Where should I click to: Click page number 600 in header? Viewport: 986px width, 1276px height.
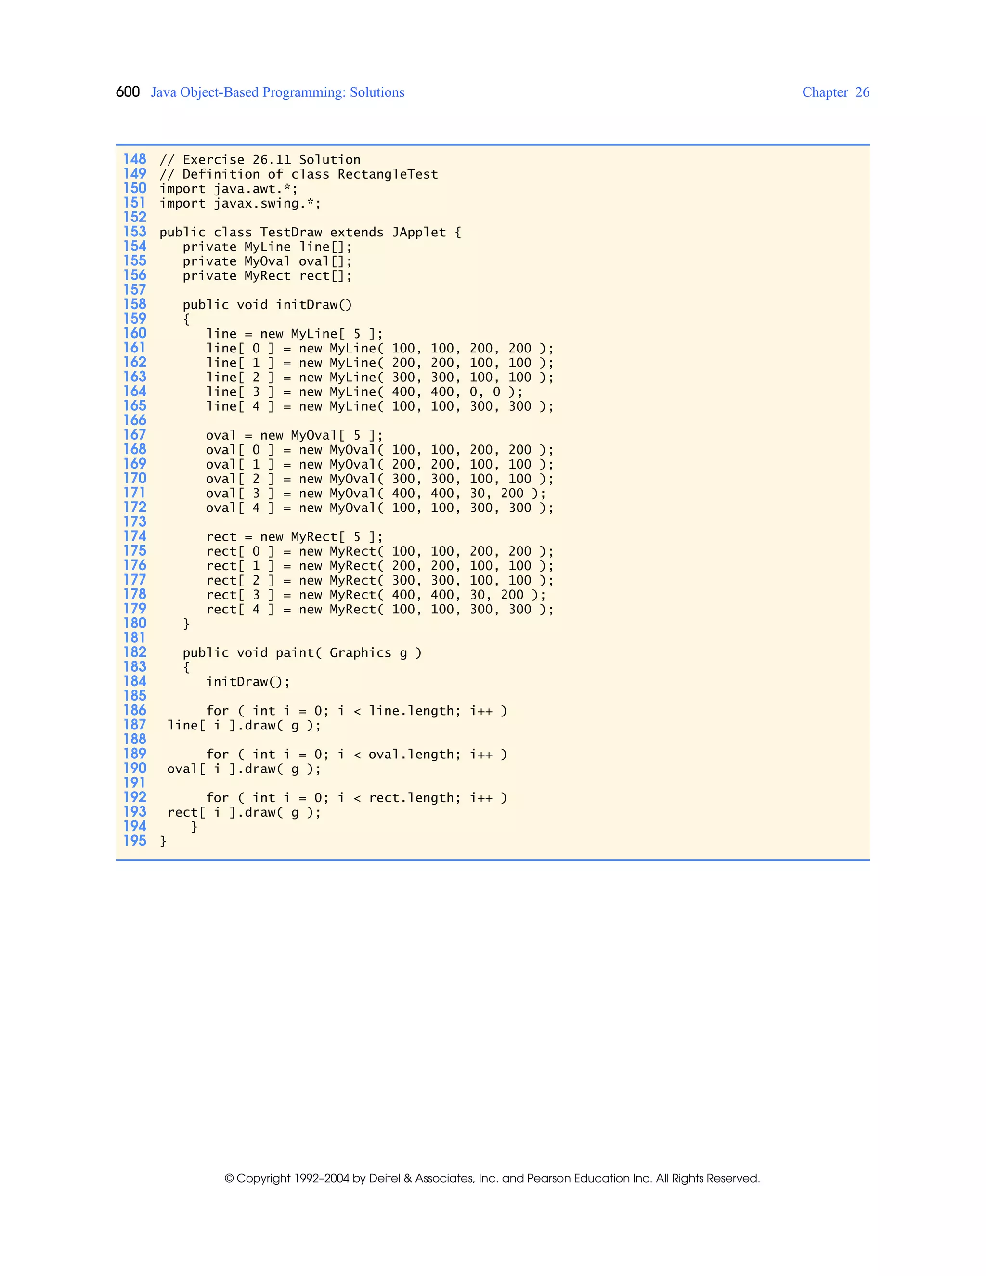127,92
